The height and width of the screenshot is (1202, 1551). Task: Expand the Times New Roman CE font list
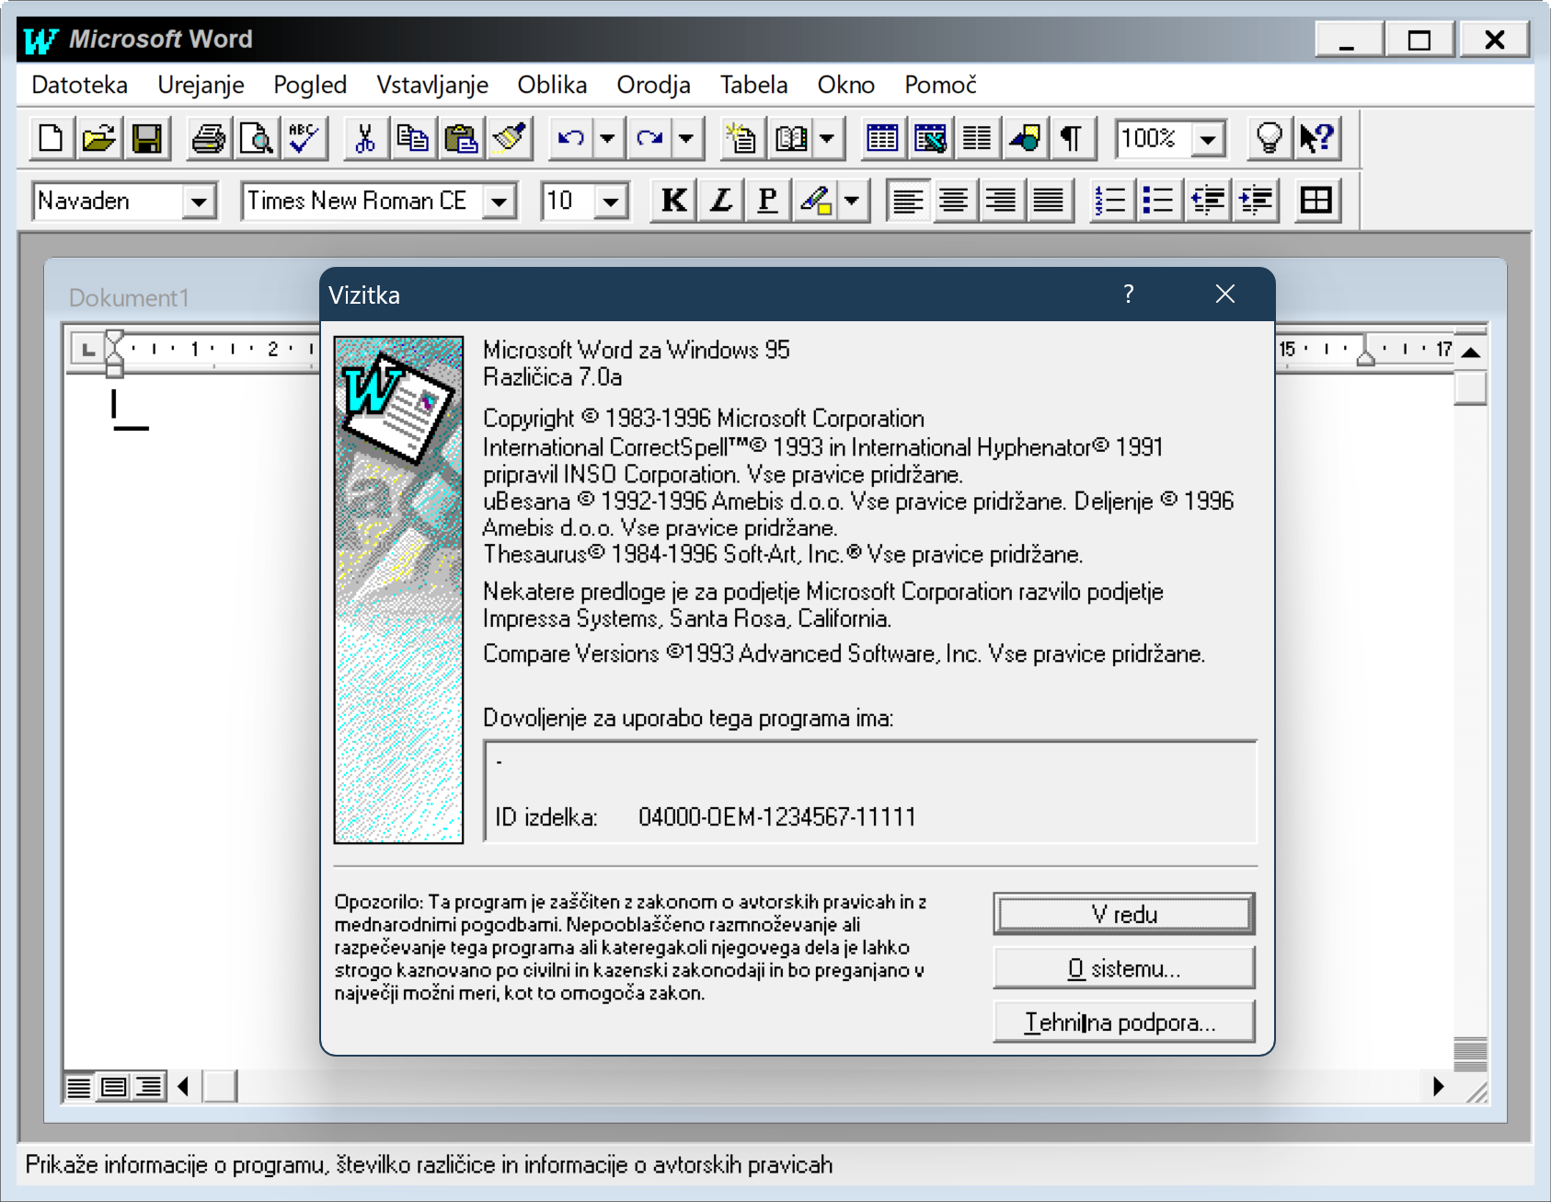499,202
